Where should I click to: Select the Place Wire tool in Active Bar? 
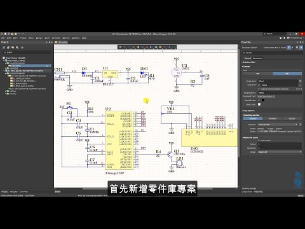142,47
